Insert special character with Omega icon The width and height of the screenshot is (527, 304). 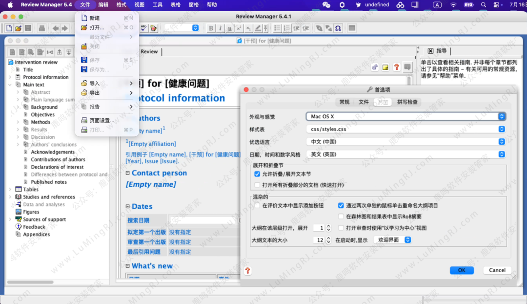pos(338,28)
